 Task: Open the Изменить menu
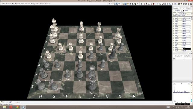coord(8,4)
